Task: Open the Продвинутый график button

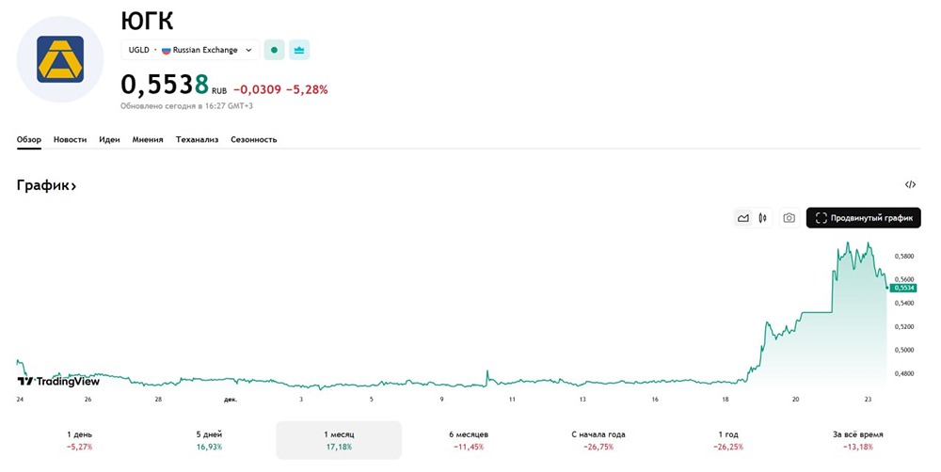Action: [x=863, y=218]
